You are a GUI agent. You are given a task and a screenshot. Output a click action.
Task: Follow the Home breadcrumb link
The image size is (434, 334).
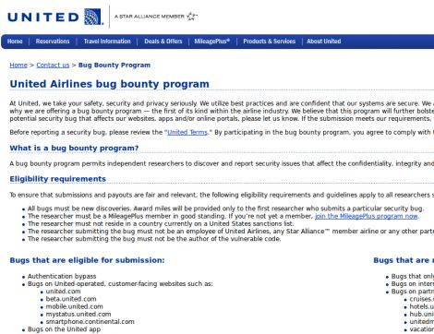[x=18, y=66]
